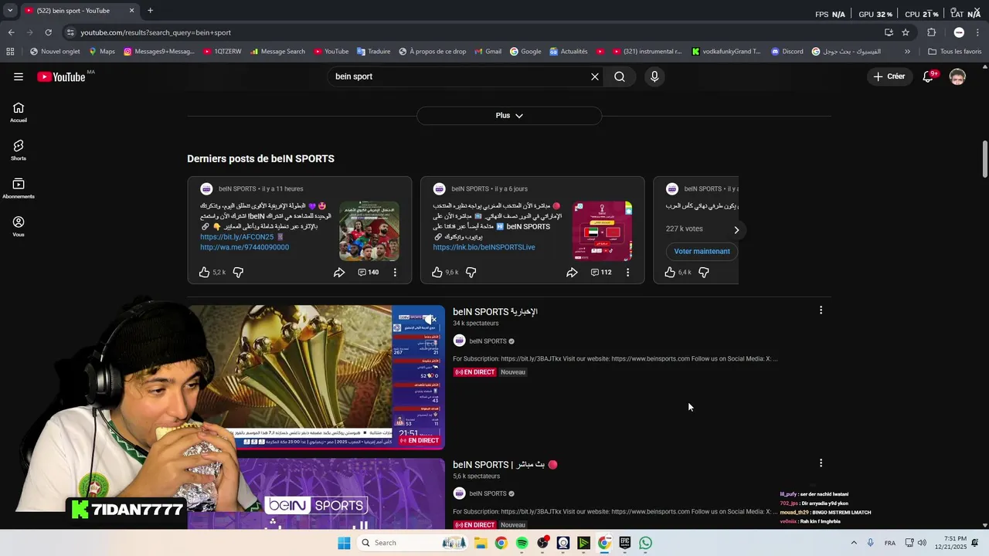989x556 pixels.
Task: Click Voter maintenant on the poll
Action: [x=702, y=251]
